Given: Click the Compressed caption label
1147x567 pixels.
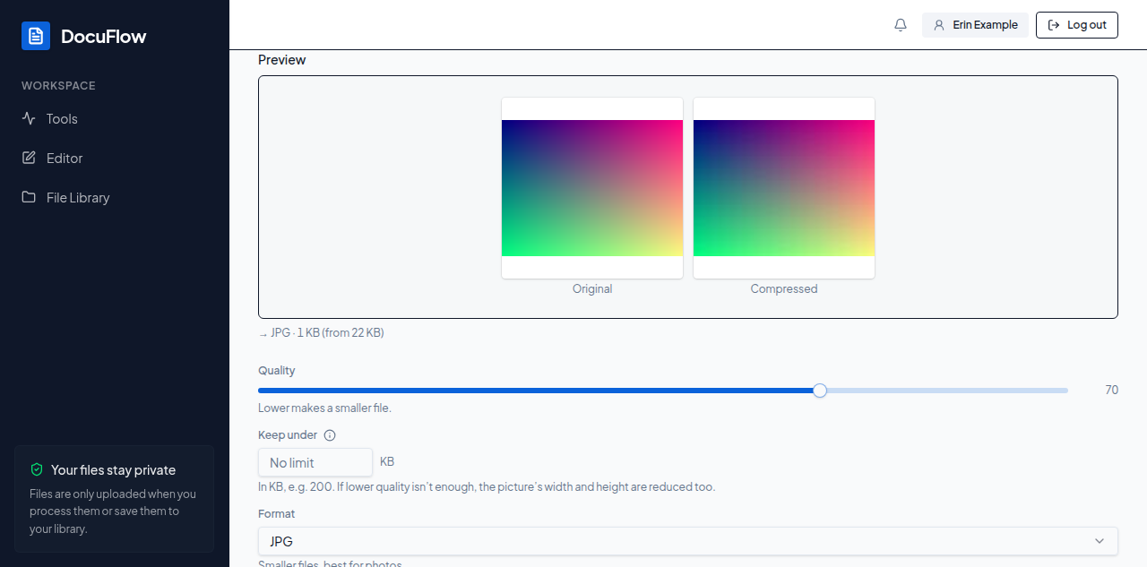Looking at the screenshot, I should tap(784, 288).
